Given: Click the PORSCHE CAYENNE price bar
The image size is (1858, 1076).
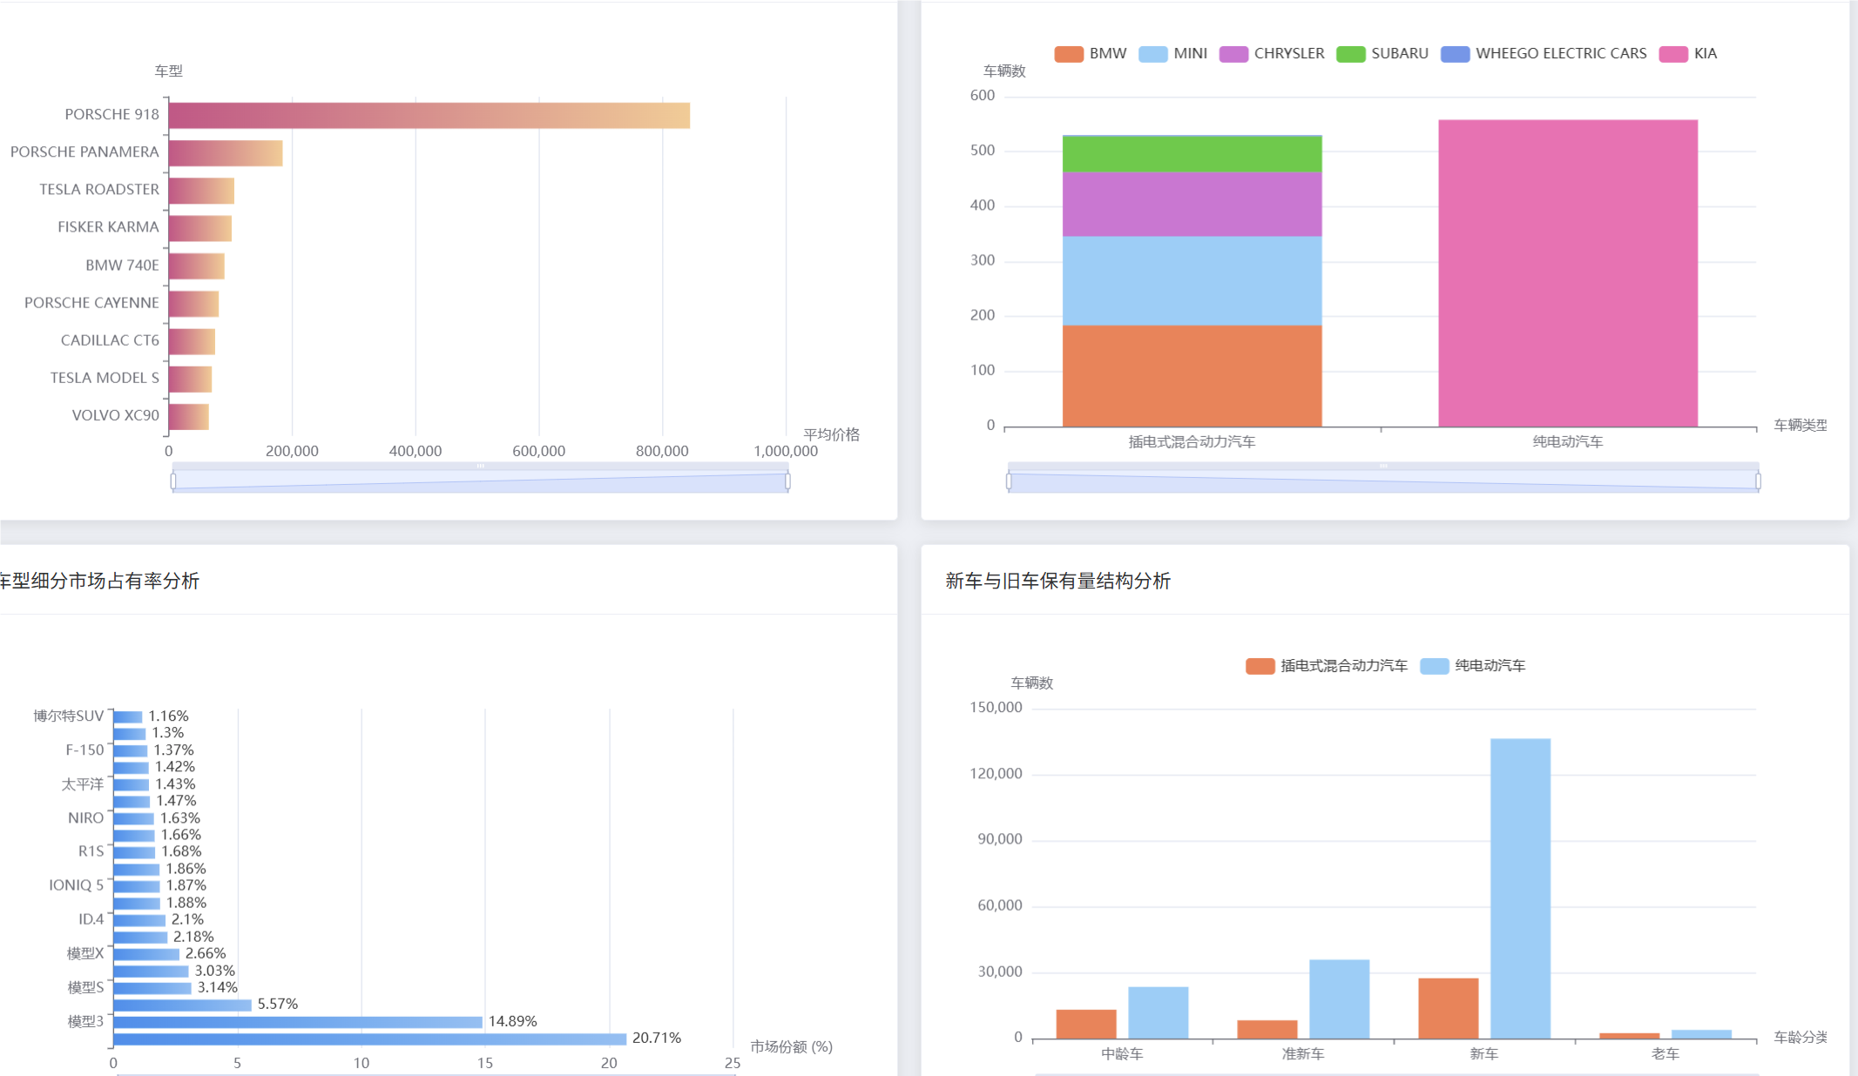Looking at the screenshot, I should click(193, 304).
